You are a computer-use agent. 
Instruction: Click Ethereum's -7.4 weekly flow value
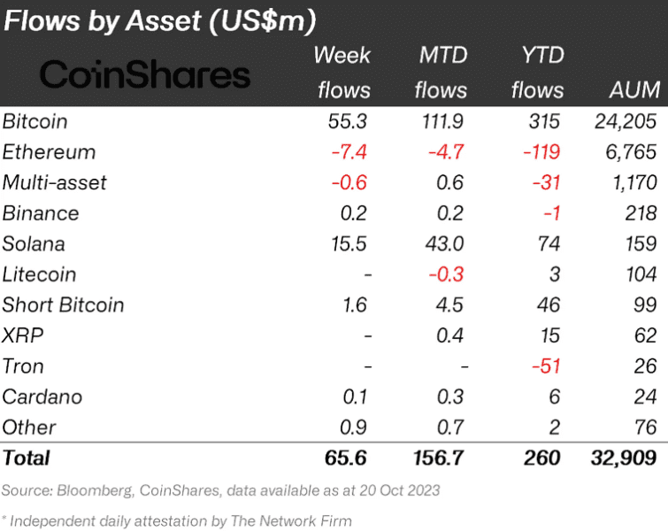click(x=349, y=151)
